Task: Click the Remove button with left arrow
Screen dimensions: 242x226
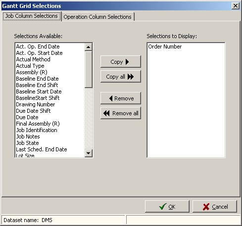Action: pyautogui.click(x=121, y=98)
